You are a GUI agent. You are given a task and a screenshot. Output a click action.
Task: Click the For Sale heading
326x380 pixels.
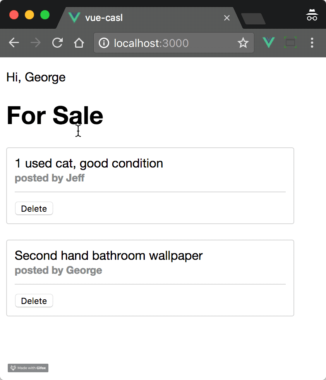tap(55, 116)
